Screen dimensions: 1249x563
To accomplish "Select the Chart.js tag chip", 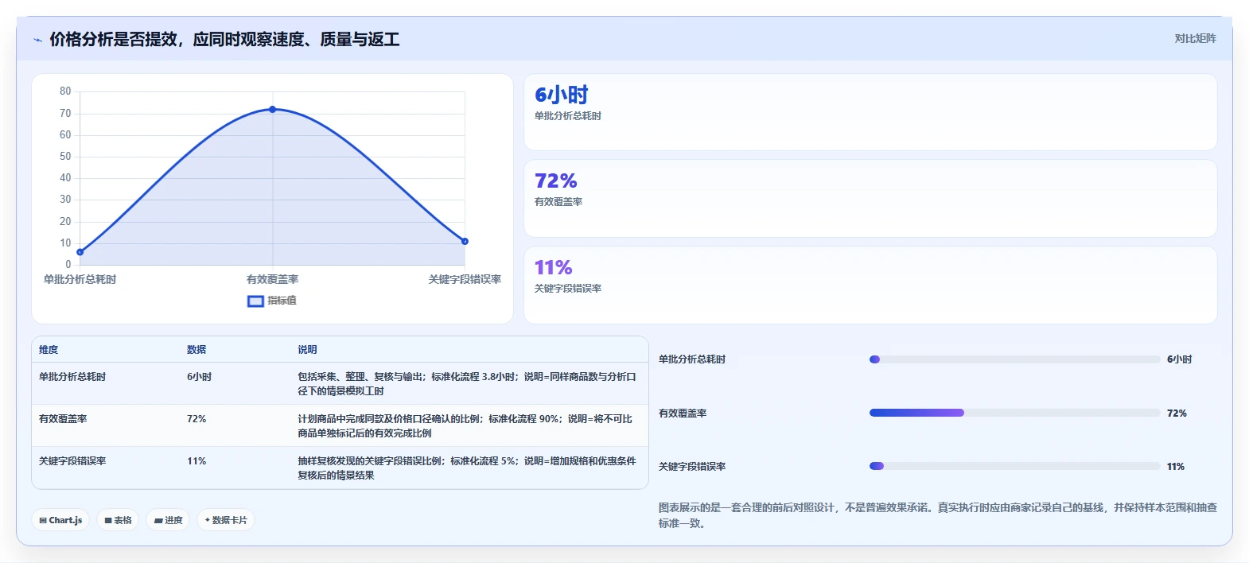I will pos(60,520).
